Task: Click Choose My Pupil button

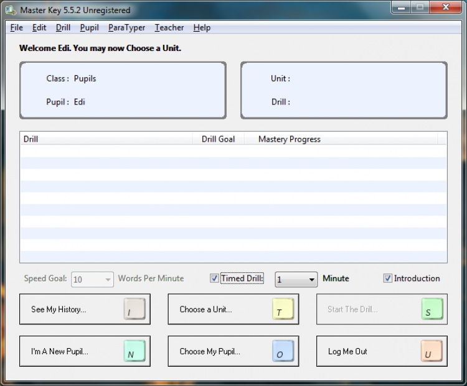Action: [x=233, y=351]
